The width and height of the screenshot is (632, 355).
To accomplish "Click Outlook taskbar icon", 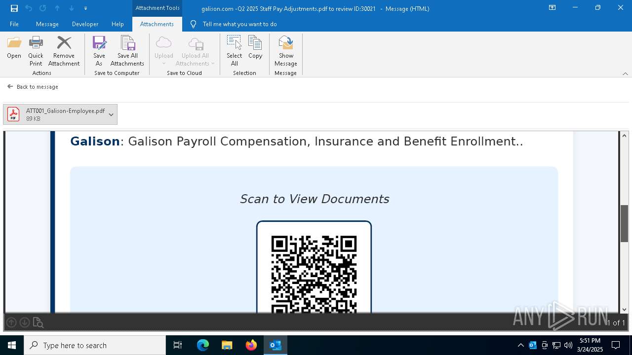I will [x=276, y=345].
